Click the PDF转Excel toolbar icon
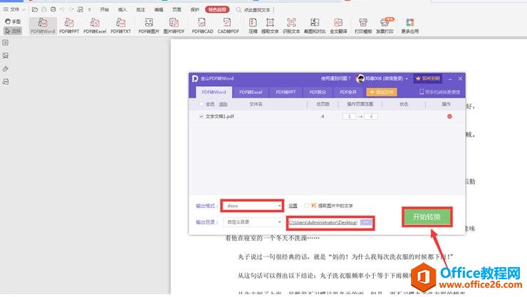 click(95, 26)
